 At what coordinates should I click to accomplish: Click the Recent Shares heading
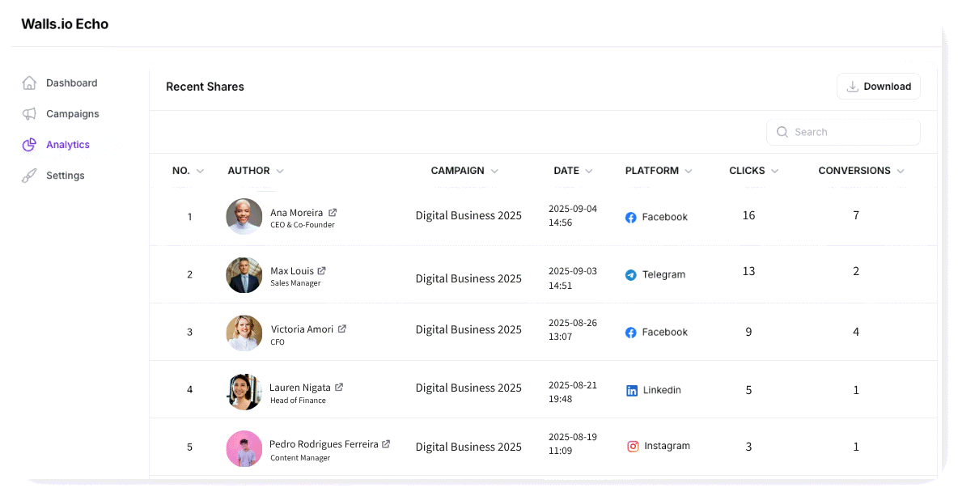pyautogui.click(x=205, y=87)
